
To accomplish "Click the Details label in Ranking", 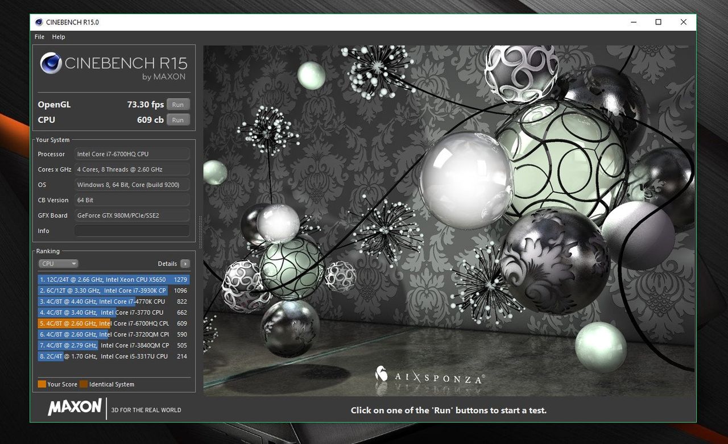I will [x=167, y=264].
